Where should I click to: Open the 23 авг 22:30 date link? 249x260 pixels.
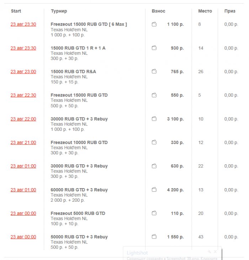(23, 95)
